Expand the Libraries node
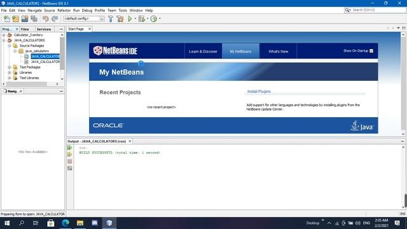 point(10,73)
